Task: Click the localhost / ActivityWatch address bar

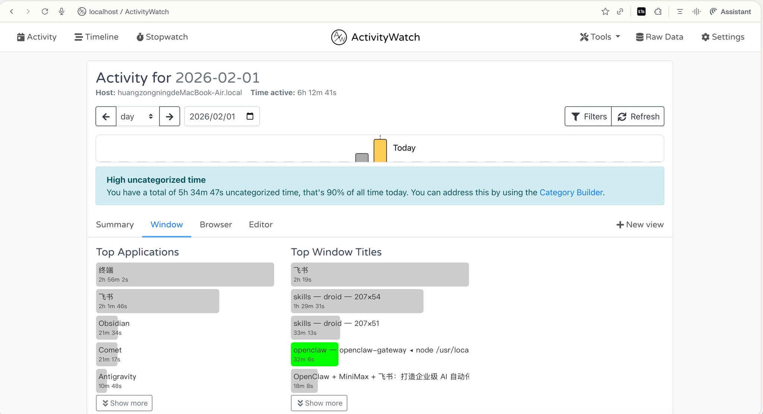Action: 129,12
